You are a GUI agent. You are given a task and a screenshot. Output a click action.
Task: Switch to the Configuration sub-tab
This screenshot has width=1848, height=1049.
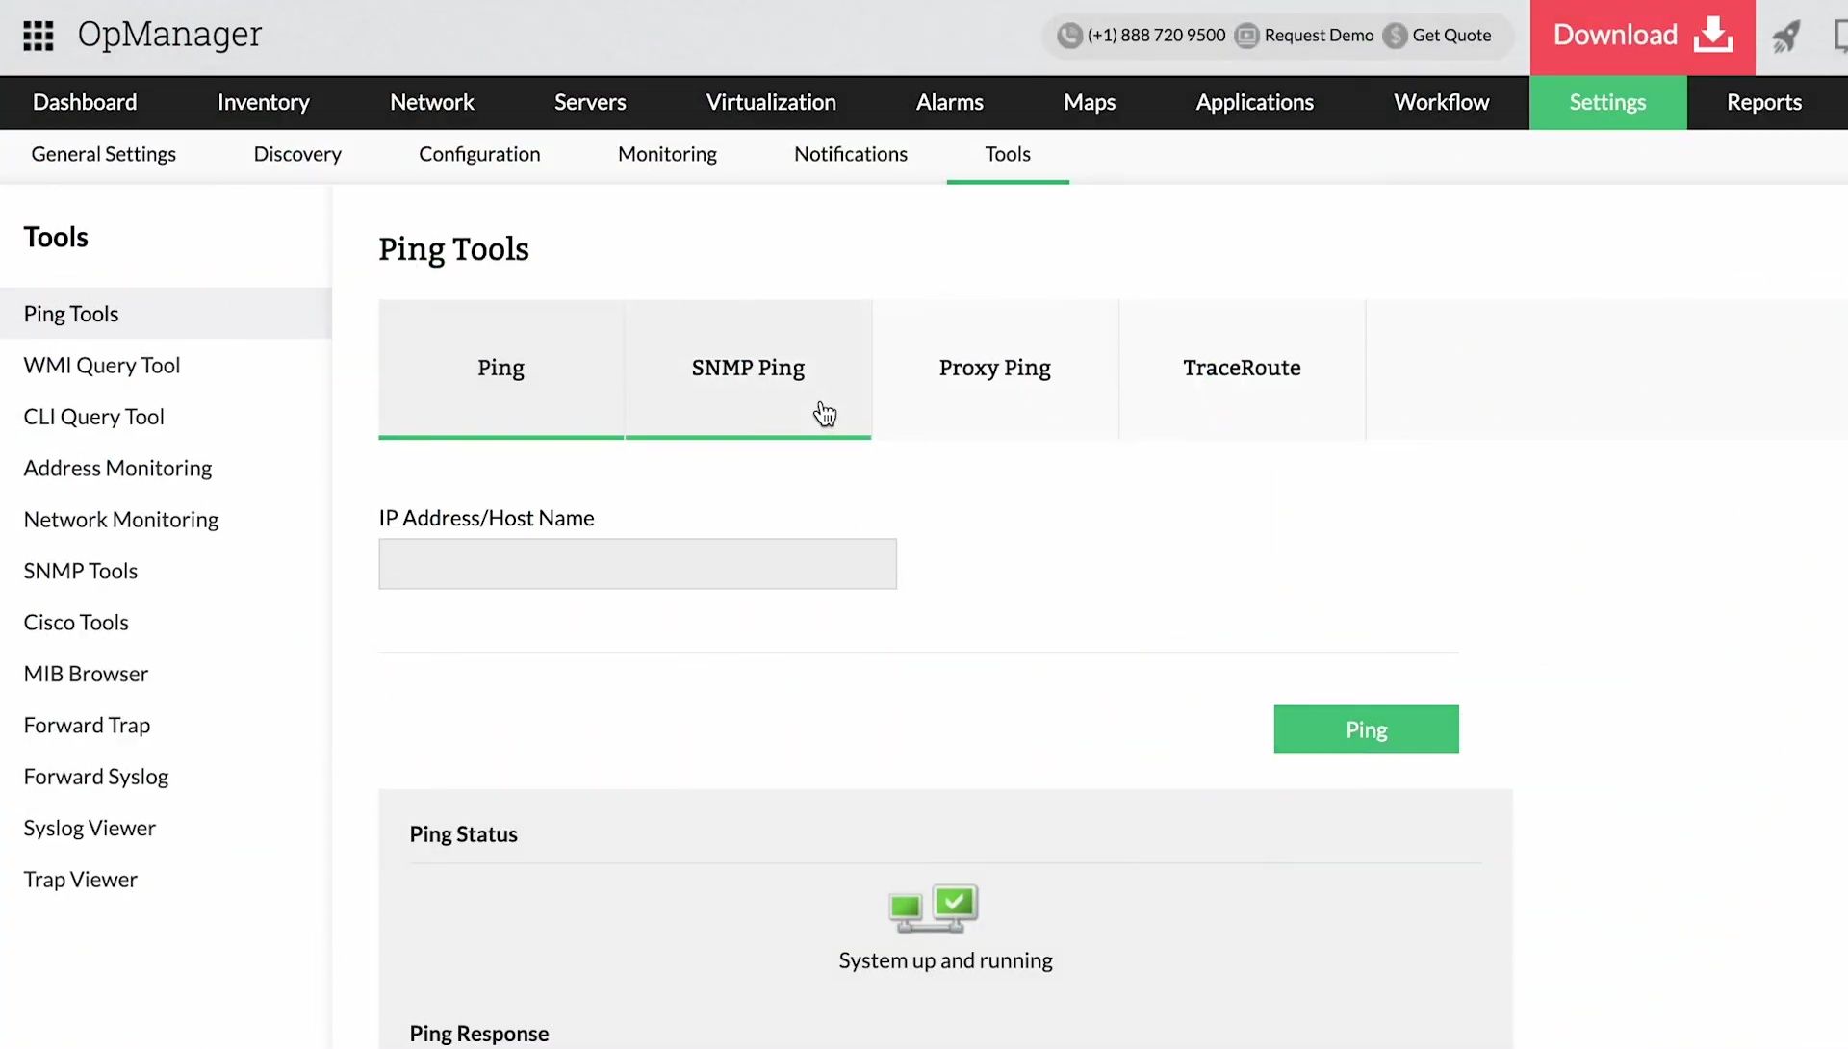479,154
